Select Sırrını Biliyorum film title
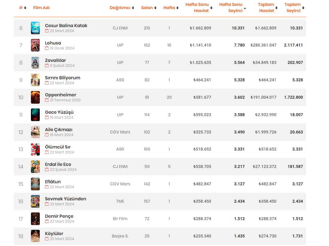329x246 pixels. [62, 78]
